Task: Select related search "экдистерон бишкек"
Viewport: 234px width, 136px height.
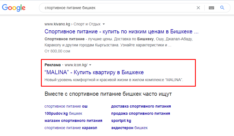Action: tap(129, 128)
